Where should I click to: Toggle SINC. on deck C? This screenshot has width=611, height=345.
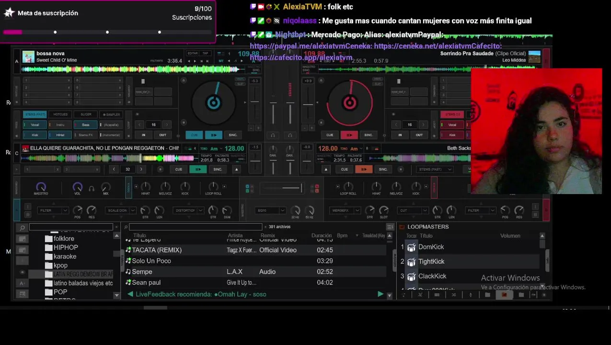pos(218,169)
